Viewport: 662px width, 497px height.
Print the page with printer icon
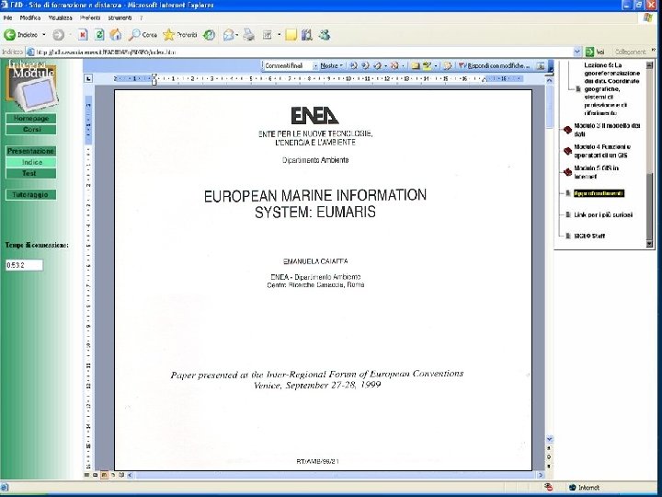[x=248, y=35]
